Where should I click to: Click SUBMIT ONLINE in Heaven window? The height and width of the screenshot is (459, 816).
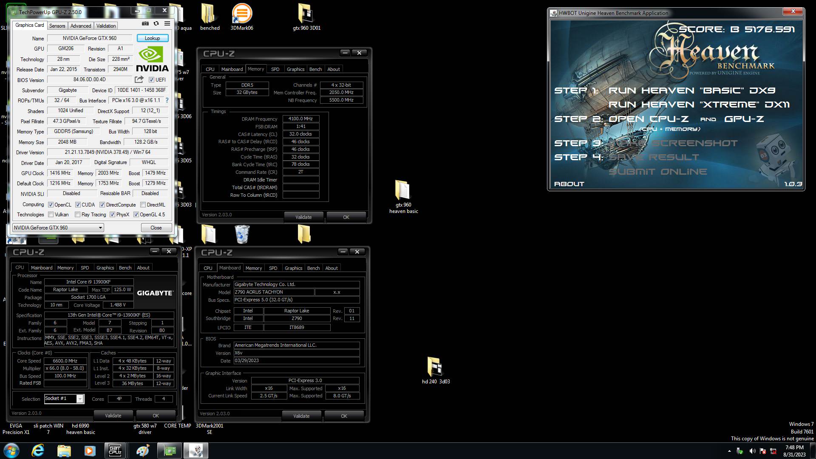[x=658, y=172]
